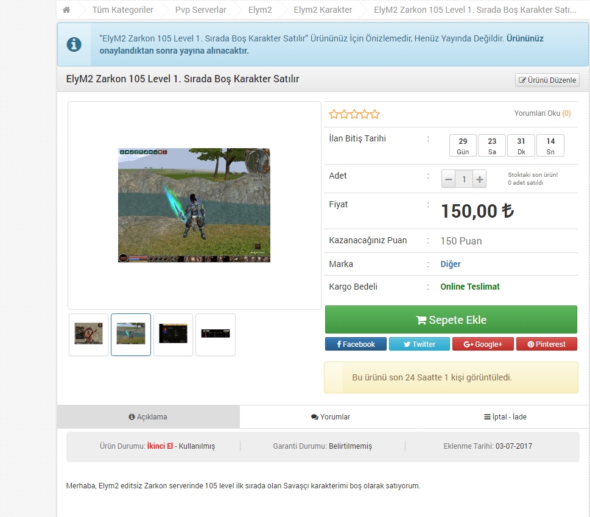Image resolution: width=590 pixels, height=517 pixels.
Task: Click Garanti Durumu Belirtilmemiş text
Action: coord(323,446)
